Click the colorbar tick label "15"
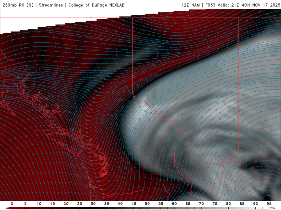The height and width of the screenshot is (210, 281). (x=52, y=204)
